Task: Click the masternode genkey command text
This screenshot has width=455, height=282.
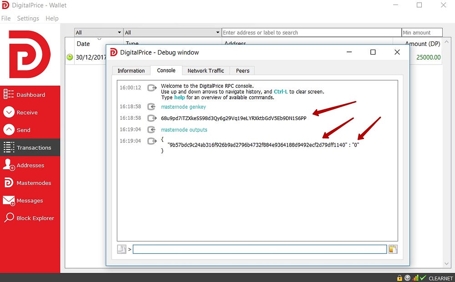Action: tap(183, 107)
